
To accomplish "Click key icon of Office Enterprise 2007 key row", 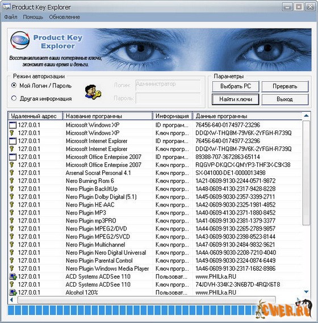I will point(12,165).
